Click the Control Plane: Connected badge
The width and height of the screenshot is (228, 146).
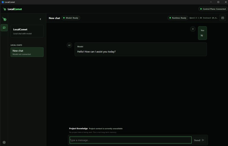click(213, 9)
